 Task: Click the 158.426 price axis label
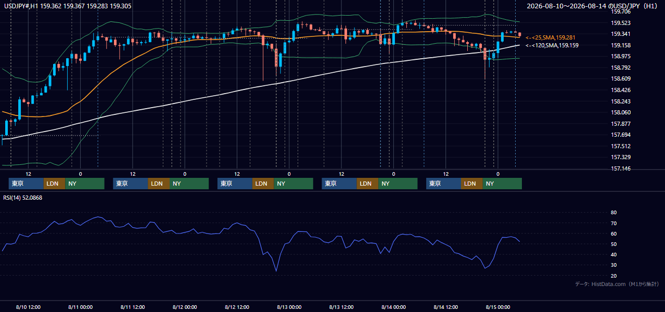[x=621, y=90]
